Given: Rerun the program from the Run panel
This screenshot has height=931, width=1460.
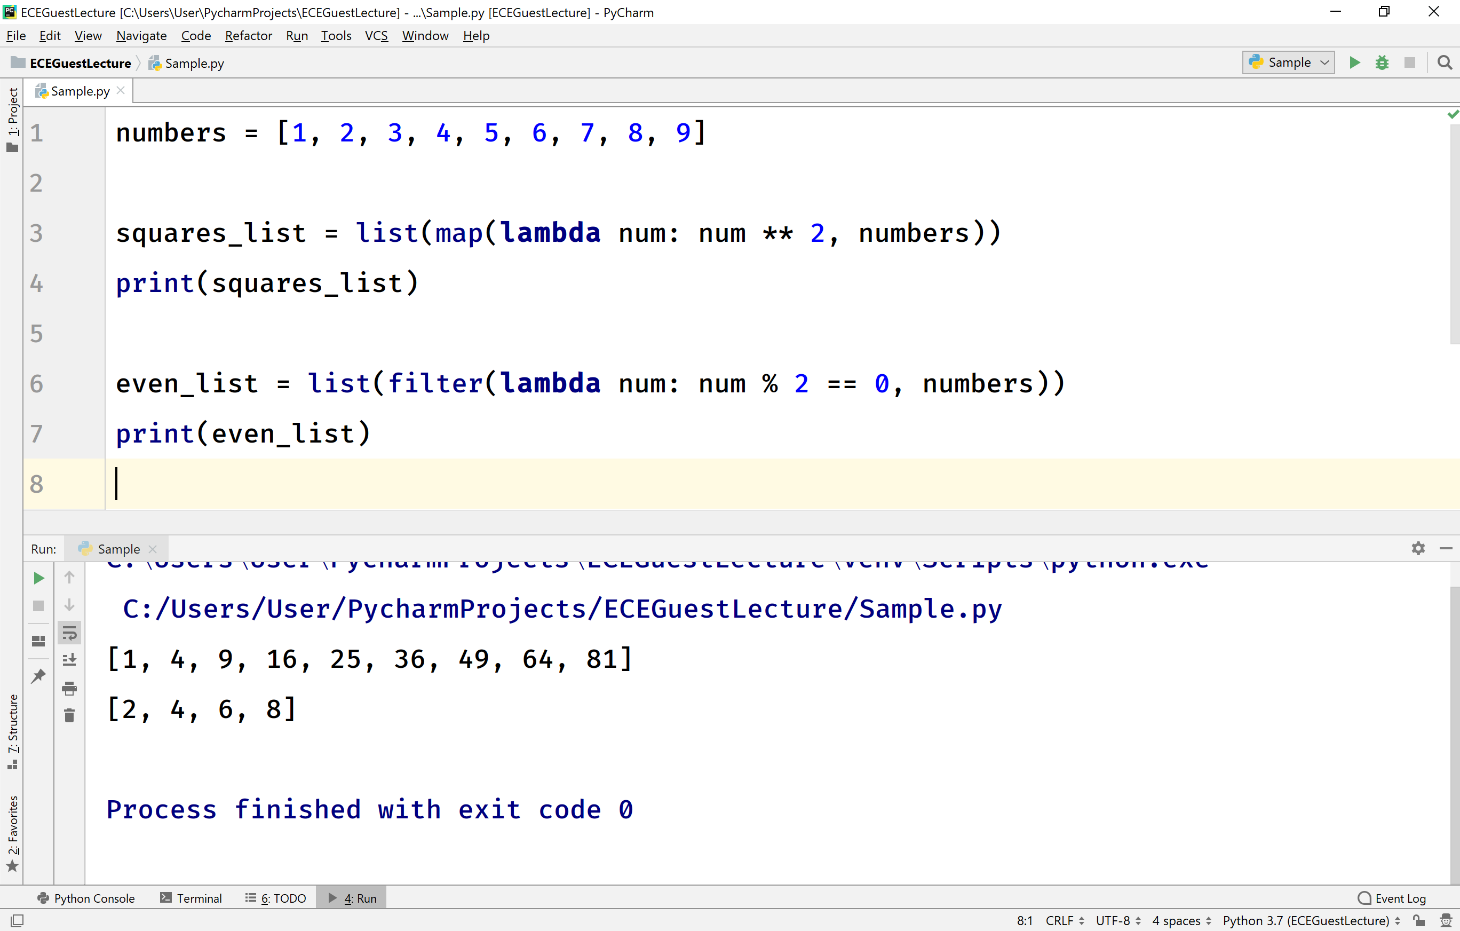Looking at the screenshot, I should tap(38, 578).
